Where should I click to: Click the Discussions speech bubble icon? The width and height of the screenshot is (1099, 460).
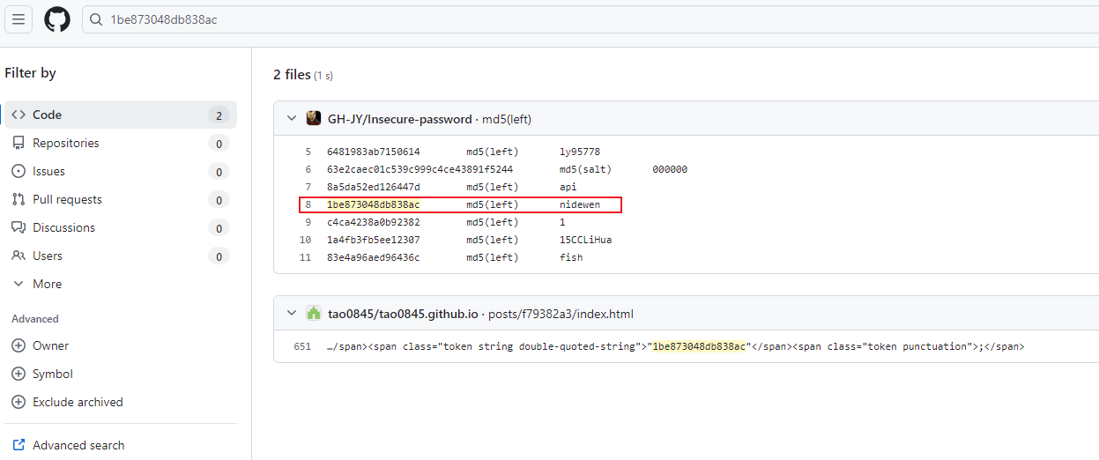click(x=19, y=227)
